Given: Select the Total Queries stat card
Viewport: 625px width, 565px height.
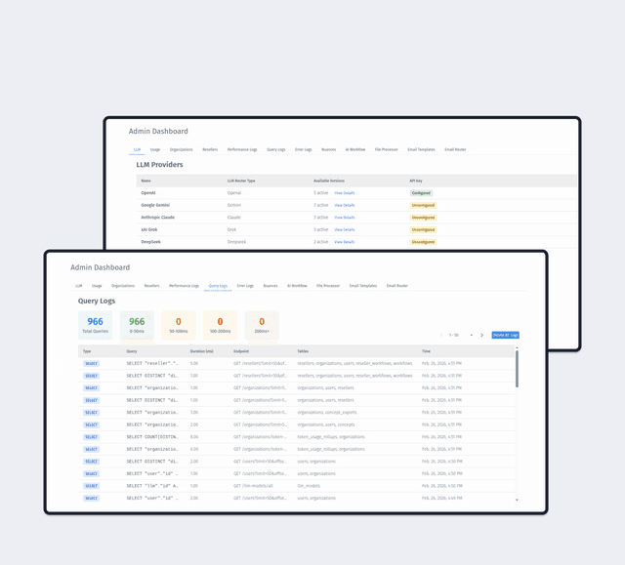Looking at the screenshot, I should [x=95, y=325].
